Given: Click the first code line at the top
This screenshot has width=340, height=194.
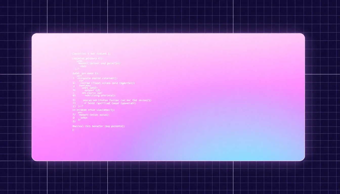Looking at the screenshot, I should pos(92,54).
